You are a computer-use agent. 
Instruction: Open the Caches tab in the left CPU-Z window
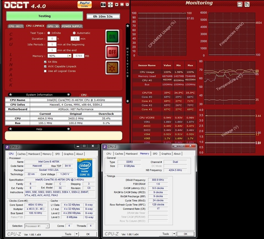pyautogui.click(x=22, y=154)
